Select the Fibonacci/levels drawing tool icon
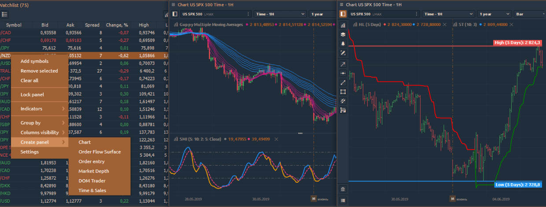The width and height of the screenshot is (546, 207). click(x=343, y=110)
